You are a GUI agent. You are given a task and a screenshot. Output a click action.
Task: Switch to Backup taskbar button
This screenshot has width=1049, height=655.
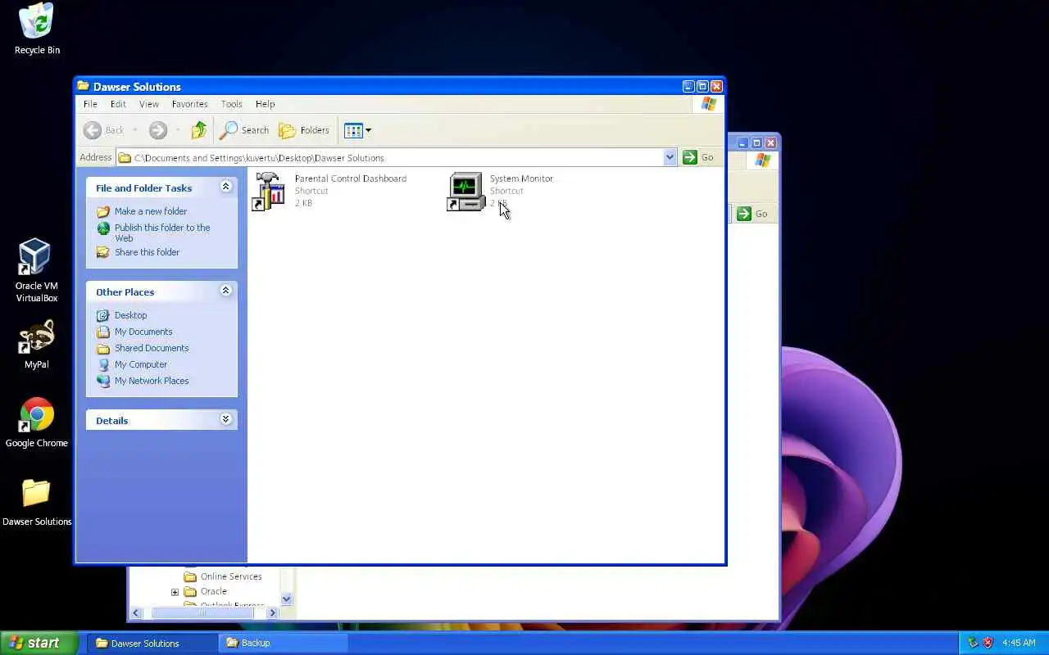283,643
